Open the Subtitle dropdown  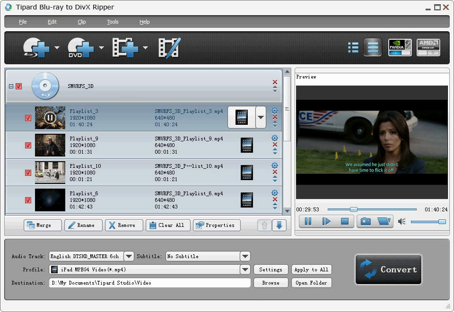pyautogui.click(x=245, y=256)
